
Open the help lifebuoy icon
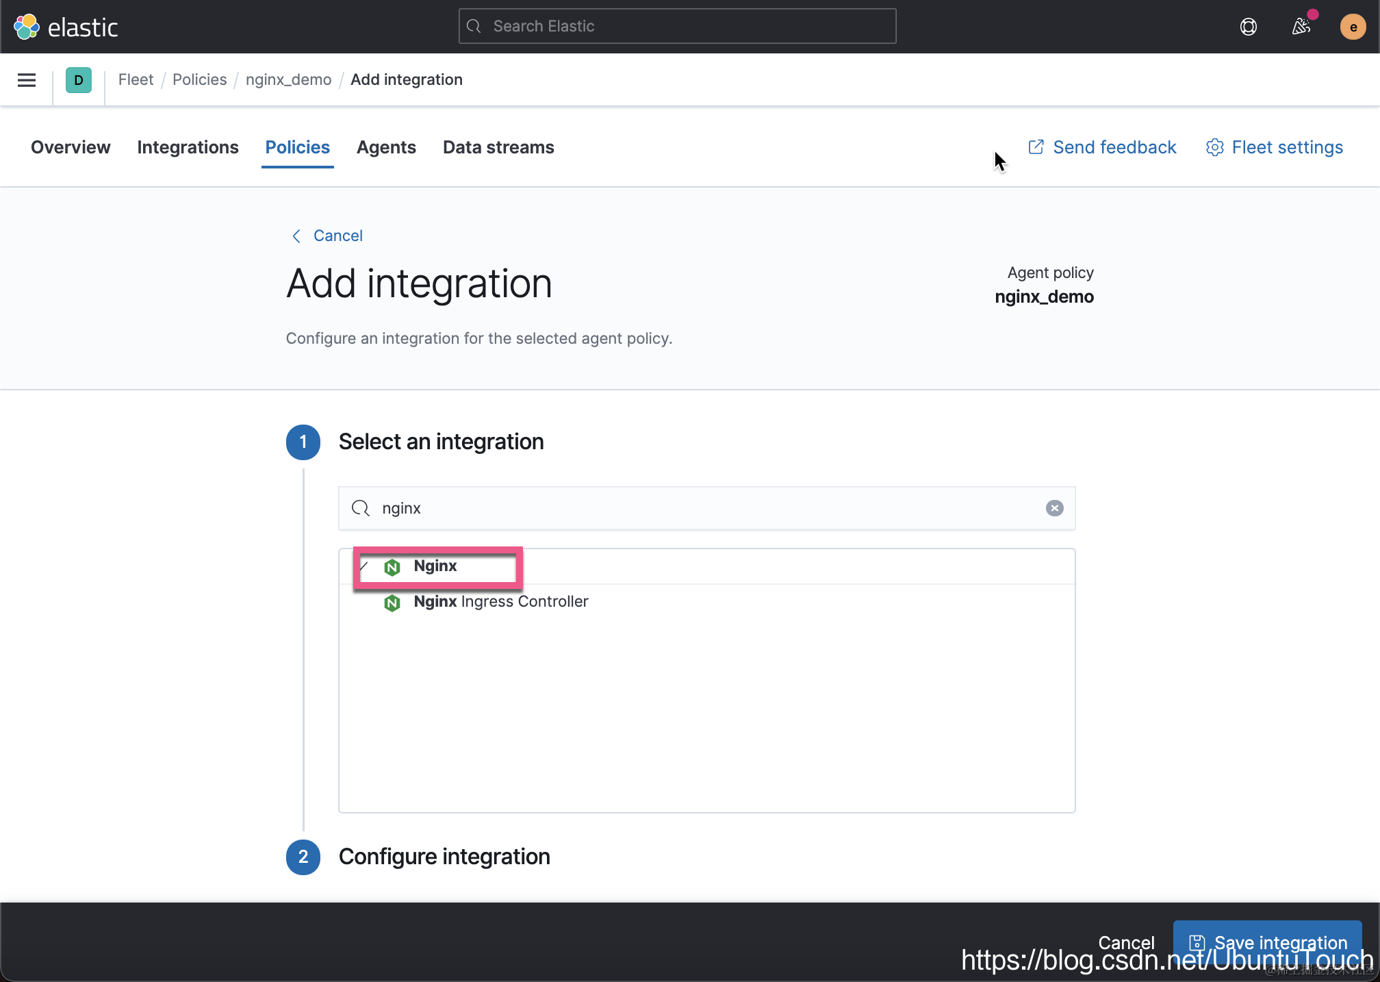pyautogui.click(x=1248, y=27)
